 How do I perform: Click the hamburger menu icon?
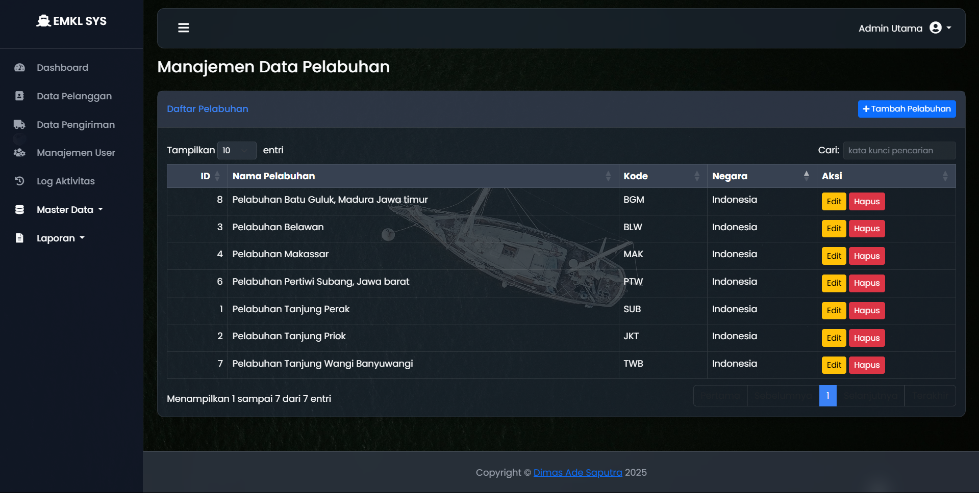[184, 28]
